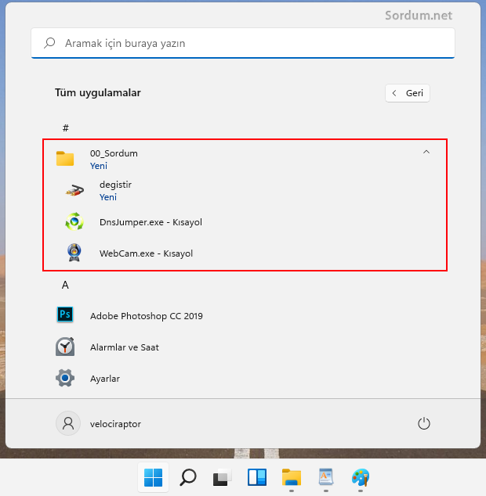This screenshot has height=496, width=486.
Task: Open the 00_Sordum folder icon
Action: pyautogui.click(x=65, y=159)
